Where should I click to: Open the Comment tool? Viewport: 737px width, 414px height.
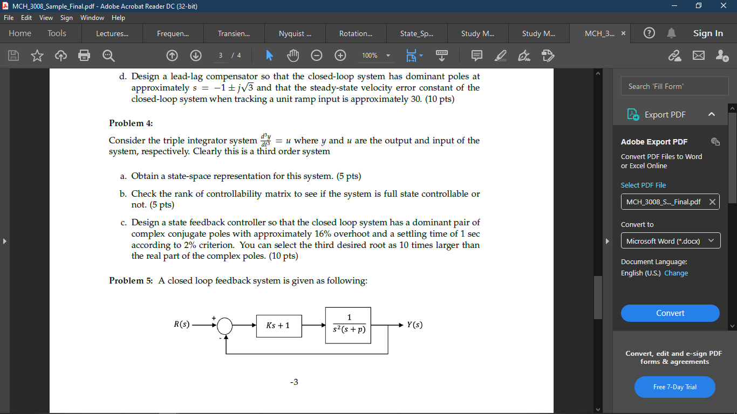pyautogui.click(x=476, y=56)
